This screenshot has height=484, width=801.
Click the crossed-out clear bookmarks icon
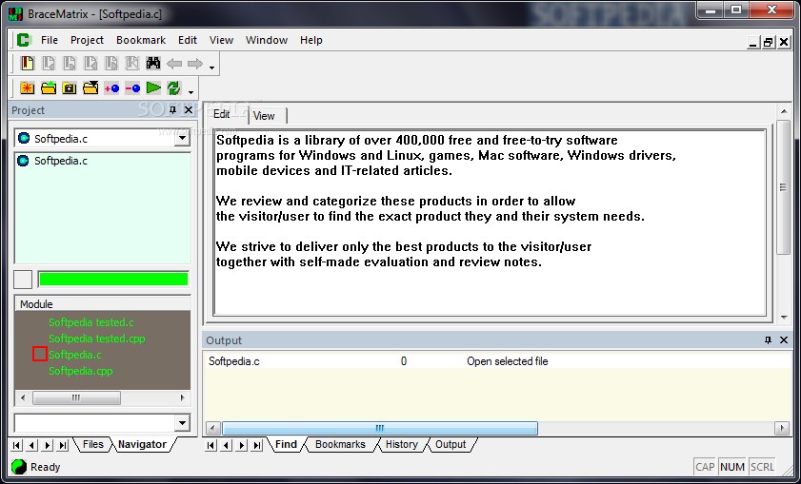[131, 64]
